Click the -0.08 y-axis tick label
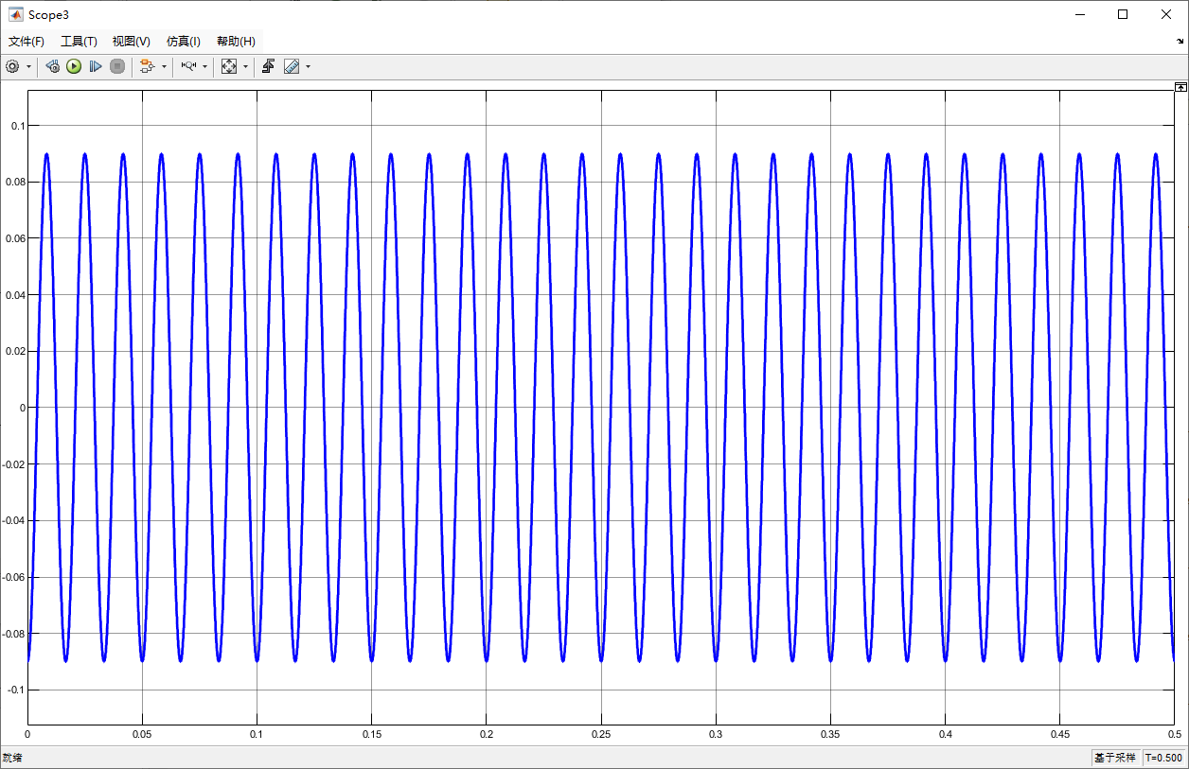This screenshot has width=1189, height=769. coord(12,633)
